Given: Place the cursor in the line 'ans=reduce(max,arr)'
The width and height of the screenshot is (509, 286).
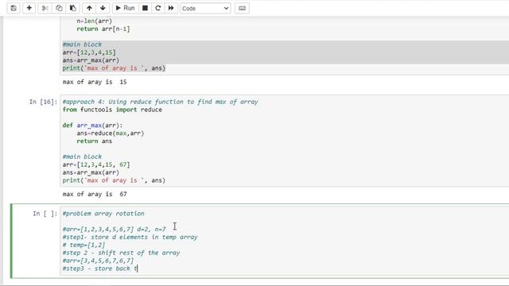Looking at the screenshot, I should (x=110, y=133).
